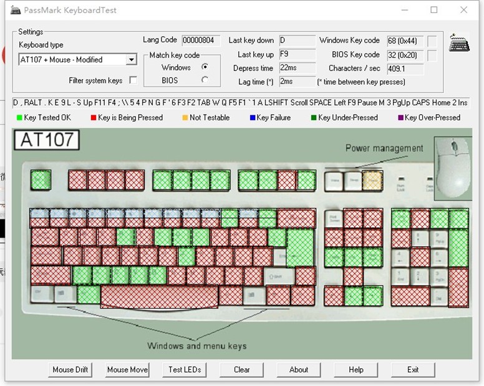Click the red Tab key on keyboard image

pyautogui.click(x=45, y=238)
